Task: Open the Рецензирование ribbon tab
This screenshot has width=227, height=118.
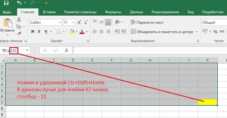Action: click(165, 12)
